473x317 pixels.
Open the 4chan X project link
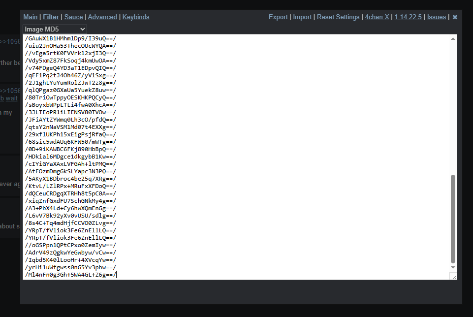(x=377, y=17)
